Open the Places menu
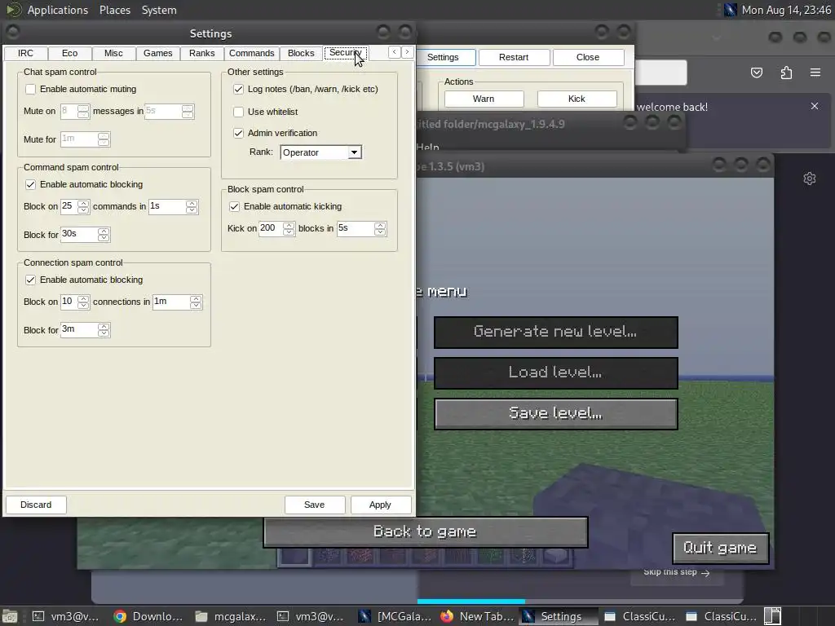 (114, 10)
